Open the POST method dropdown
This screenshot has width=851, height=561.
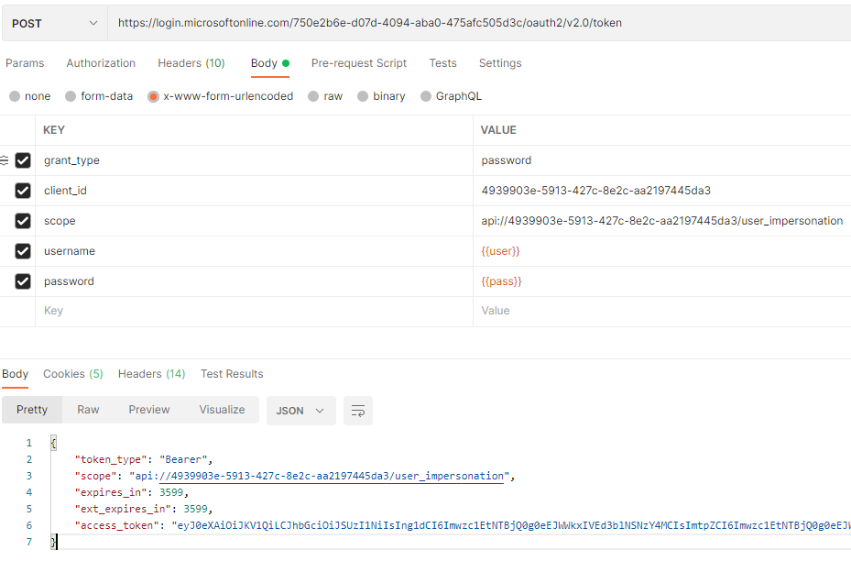pos(55,23)
